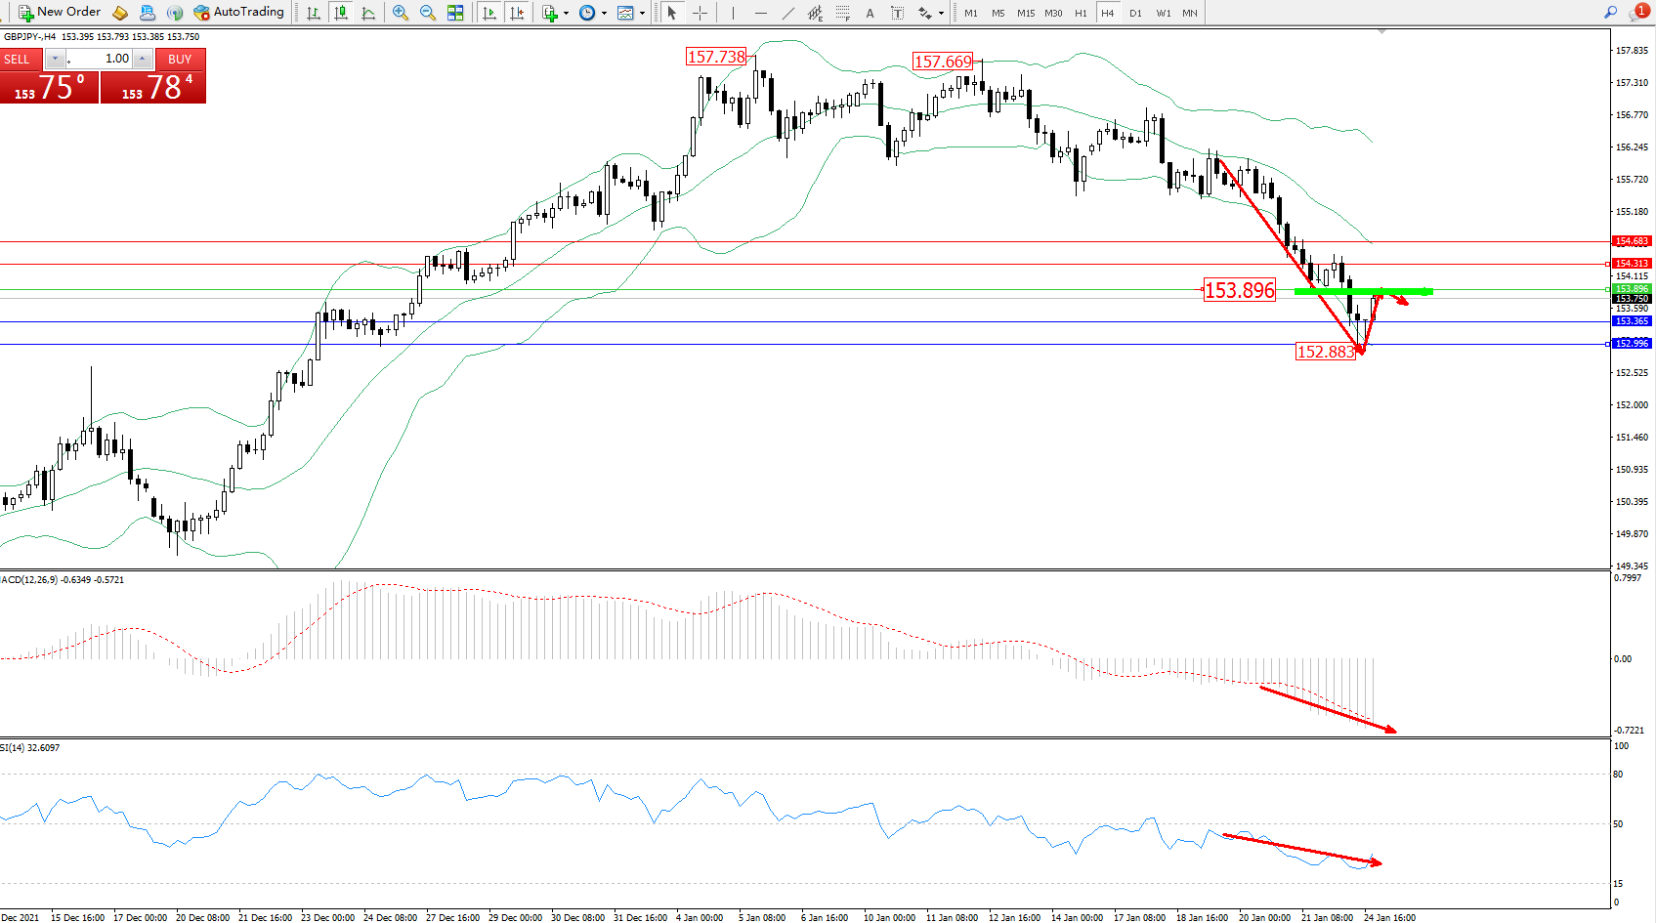Viewport: 1656px width, 923px height.
Task: Open the Indicators list dropdown arrow
Action: coord(566,14)
